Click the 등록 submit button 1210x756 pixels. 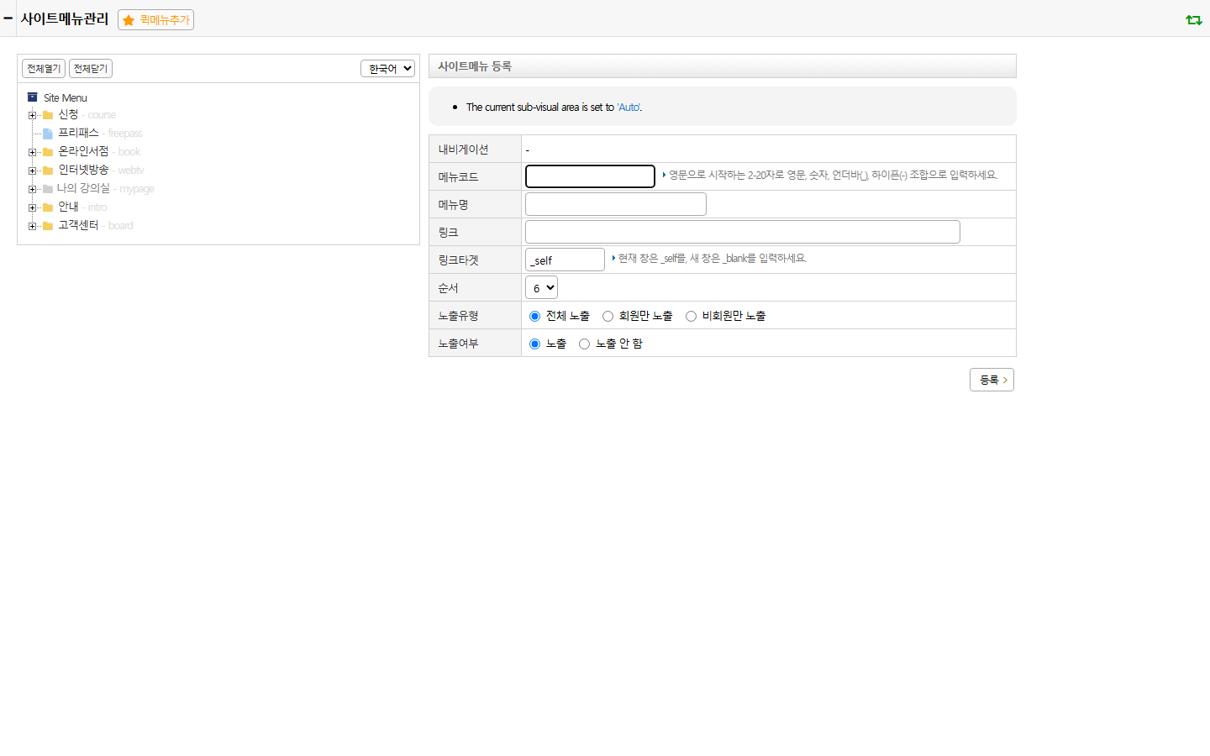992,380
